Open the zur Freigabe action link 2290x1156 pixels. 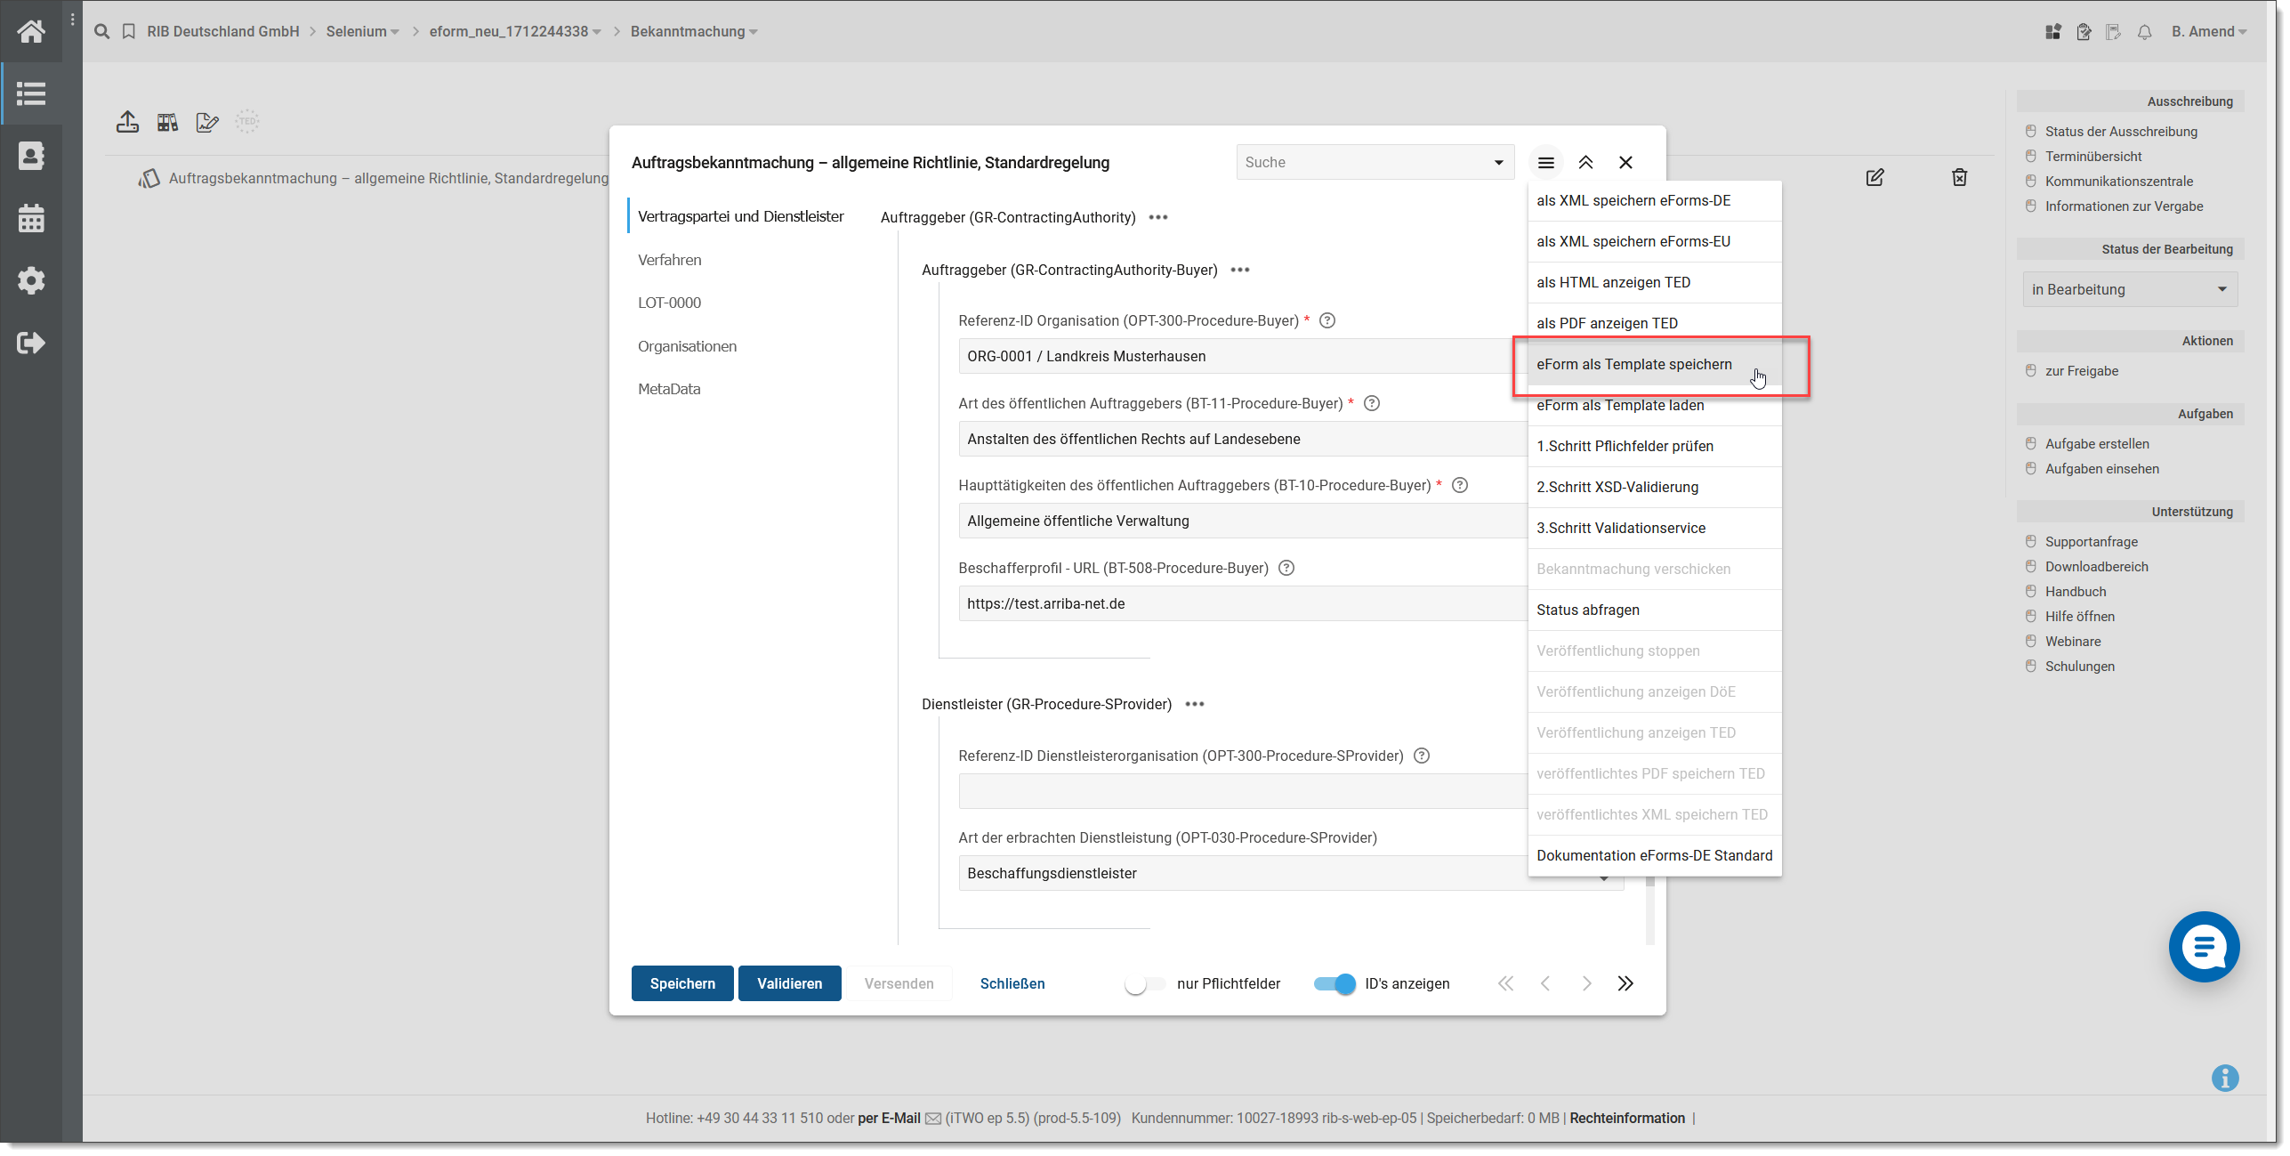coord(2082,371)
